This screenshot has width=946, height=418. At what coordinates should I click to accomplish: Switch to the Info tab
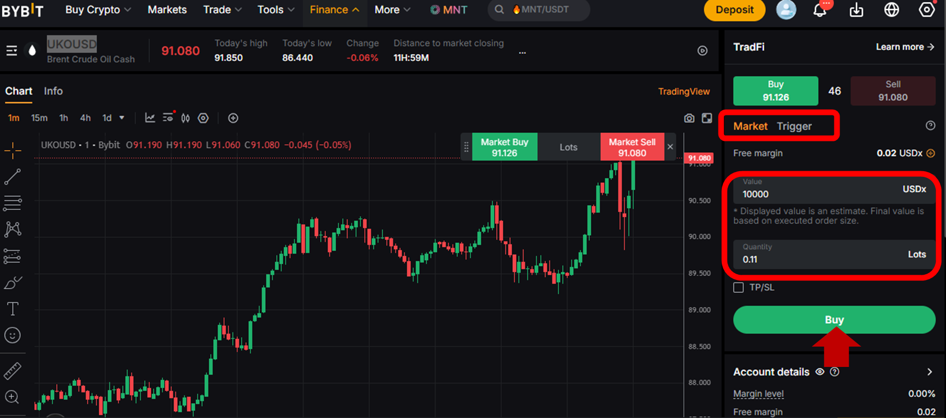(53, 91)
